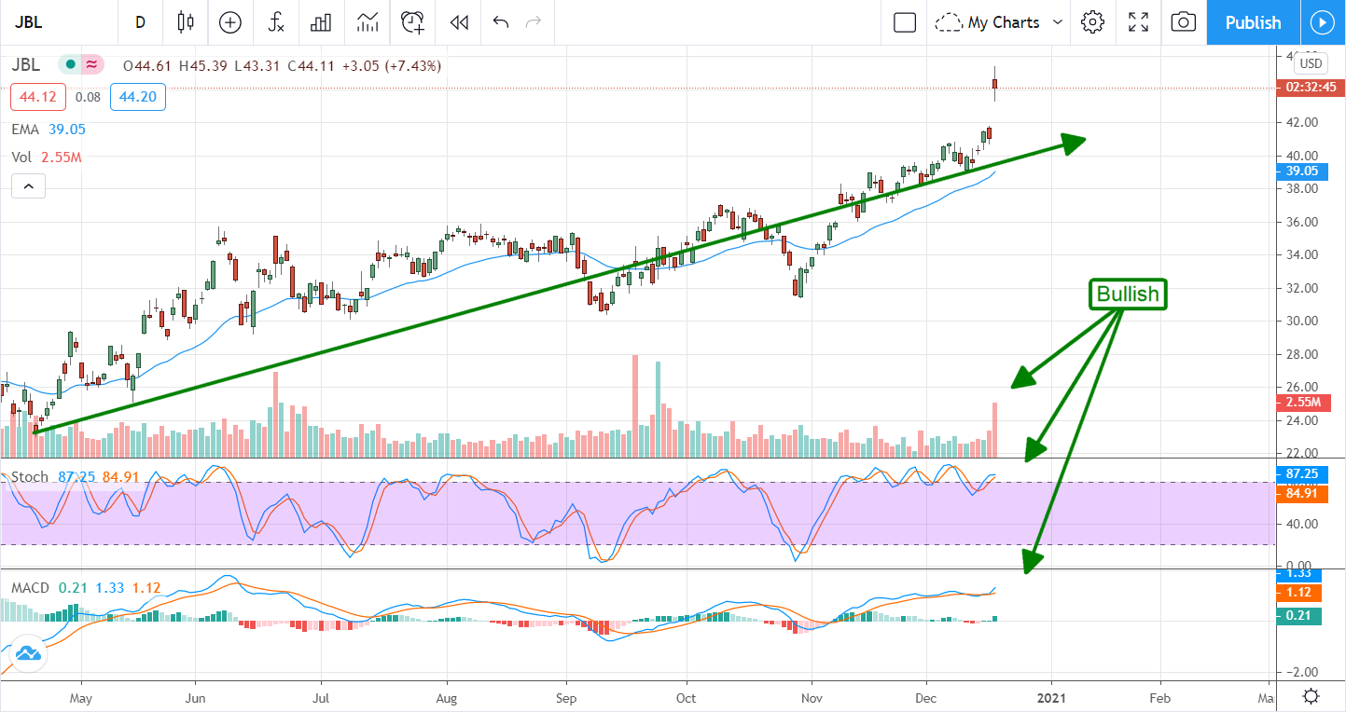Toggle the green market status dot
1346x712 pixels.
(x=69, y=65)
